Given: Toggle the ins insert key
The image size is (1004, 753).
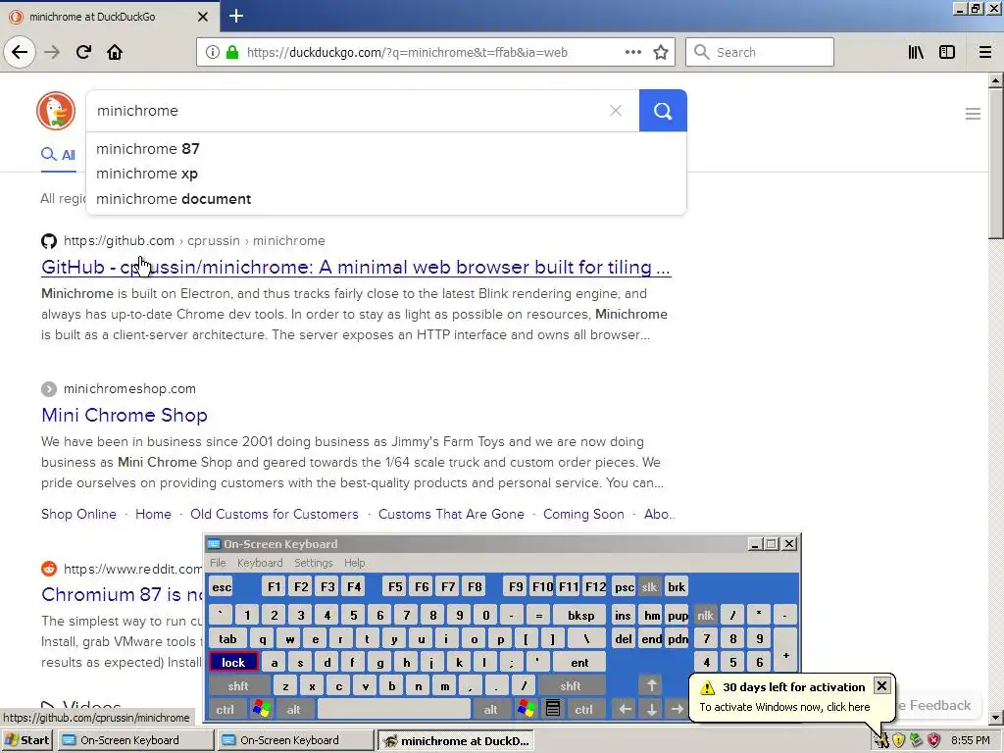Looking at the screenshot, I should (x=623, y=616).
